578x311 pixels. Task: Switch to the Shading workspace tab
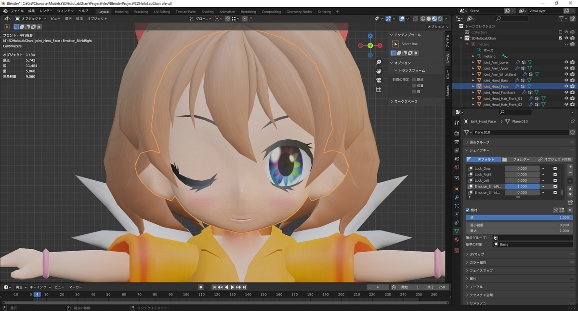coord(208,12)
